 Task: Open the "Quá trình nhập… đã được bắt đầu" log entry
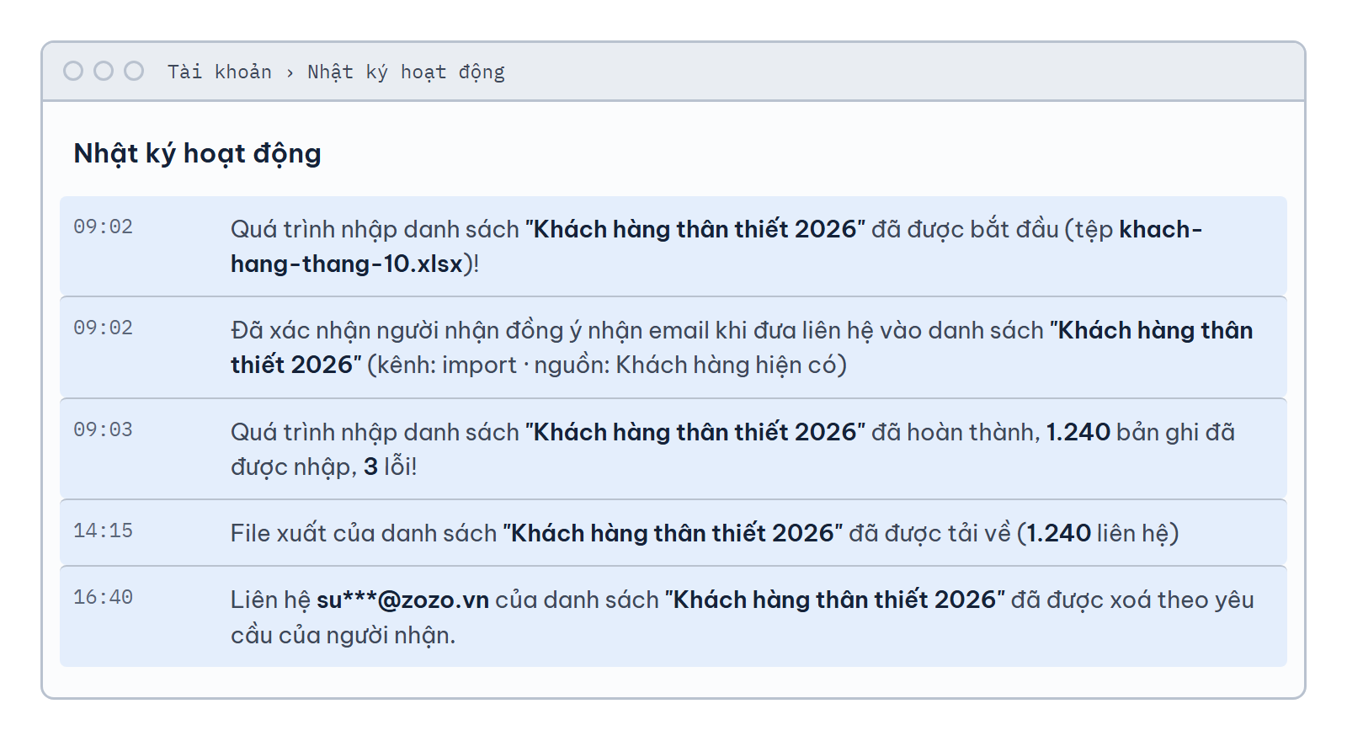point(673,246)
